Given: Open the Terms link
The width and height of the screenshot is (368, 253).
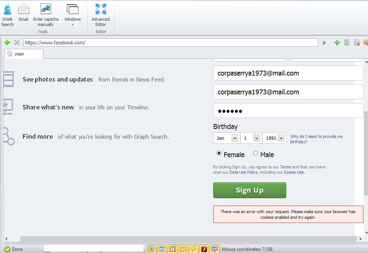Looking at the screenshot, I should tap(285, 167).
